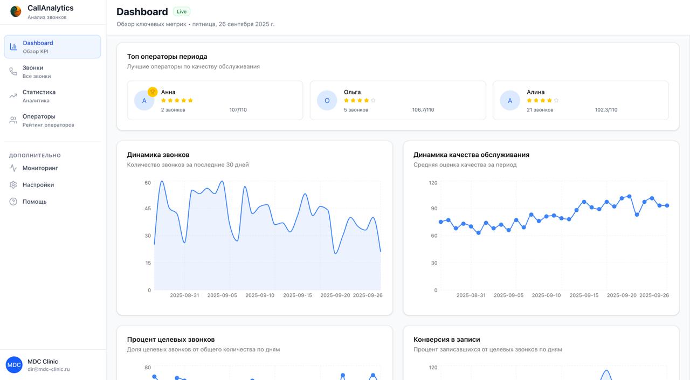Select operator card for Ольга
The image size is (690, 380).
tap(397, 100)
